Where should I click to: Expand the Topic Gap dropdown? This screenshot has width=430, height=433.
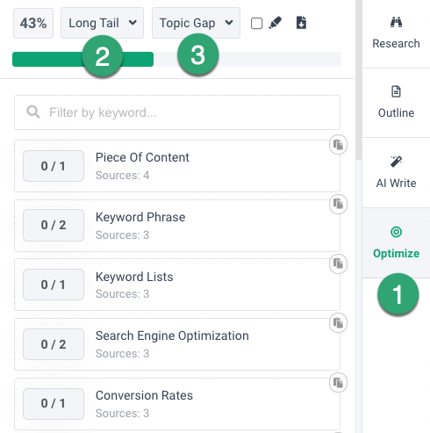click(x=196, y=23)
